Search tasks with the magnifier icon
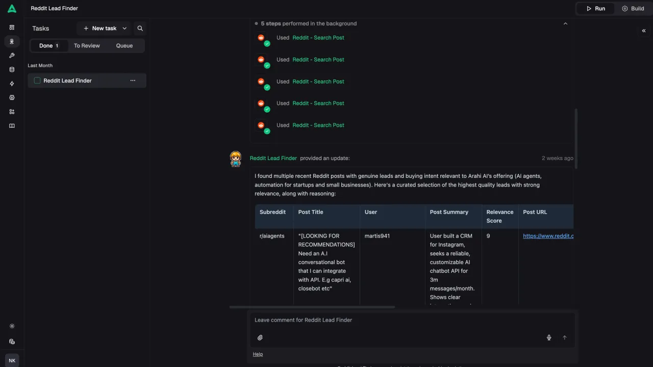This screenshot has height=367, width=653. click(x=140, y=29)
